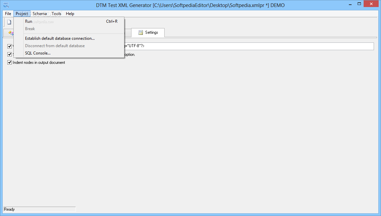Viewport: 381px width, 216px height.
Task: Uncheck Indent nodes in output document
Action: click(9, 63)
